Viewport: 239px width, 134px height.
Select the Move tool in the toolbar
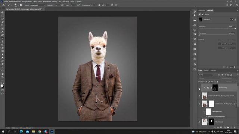pos(3,12)
